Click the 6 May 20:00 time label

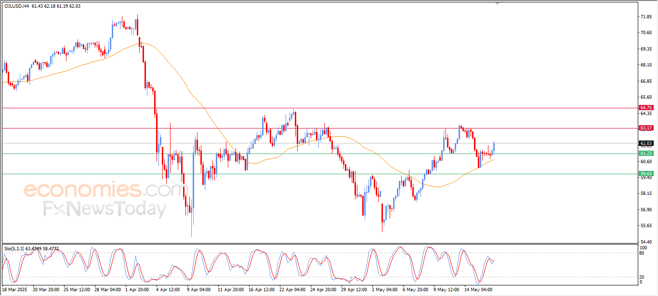(x=416, y=290)
